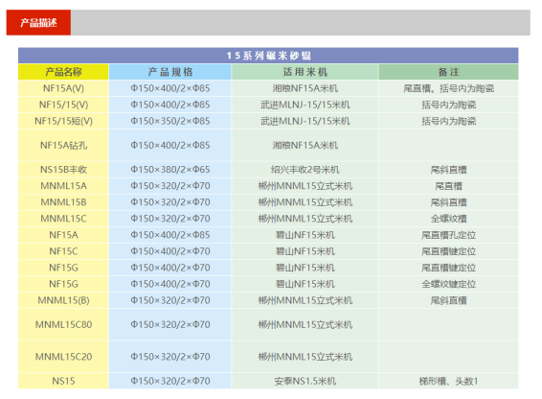Click NF15G in the 全螺纹键定位 row

(x=63, y=284)
